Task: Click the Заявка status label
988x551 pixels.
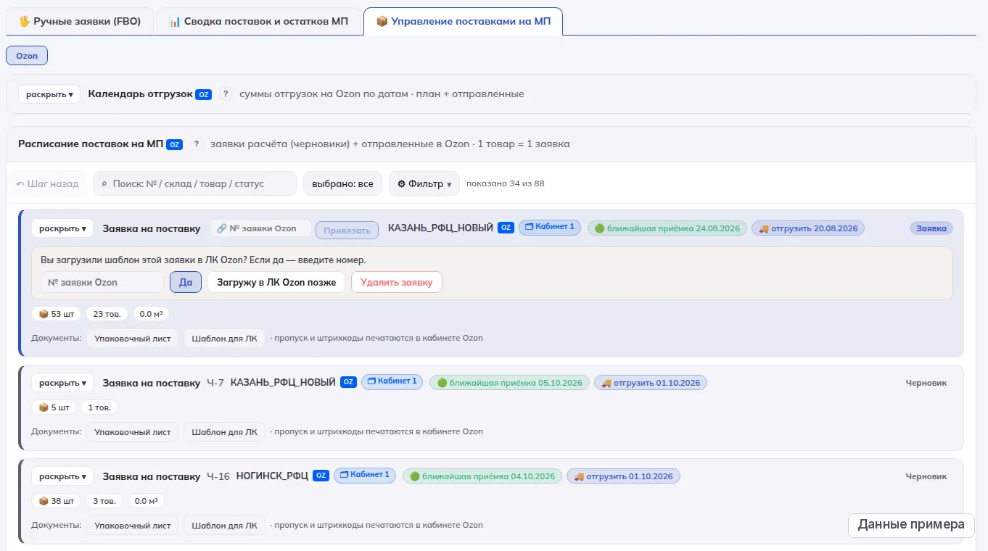Action: 931,228
